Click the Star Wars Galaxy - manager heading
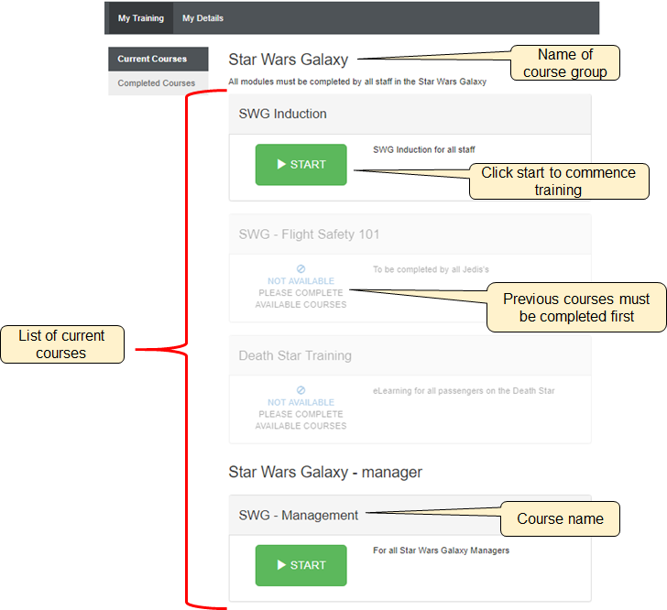The image size is (667, 610). click(x=324, y=473)
